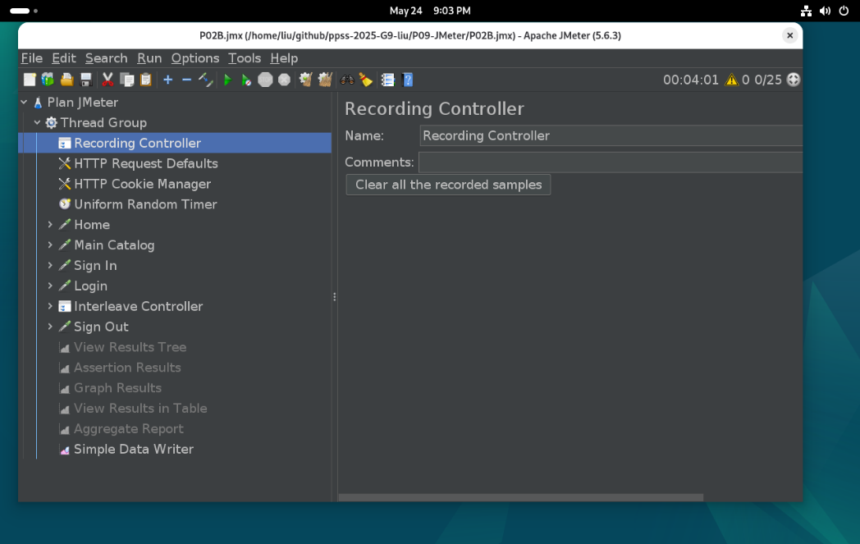Click the Paste clipboard icon

145,80
